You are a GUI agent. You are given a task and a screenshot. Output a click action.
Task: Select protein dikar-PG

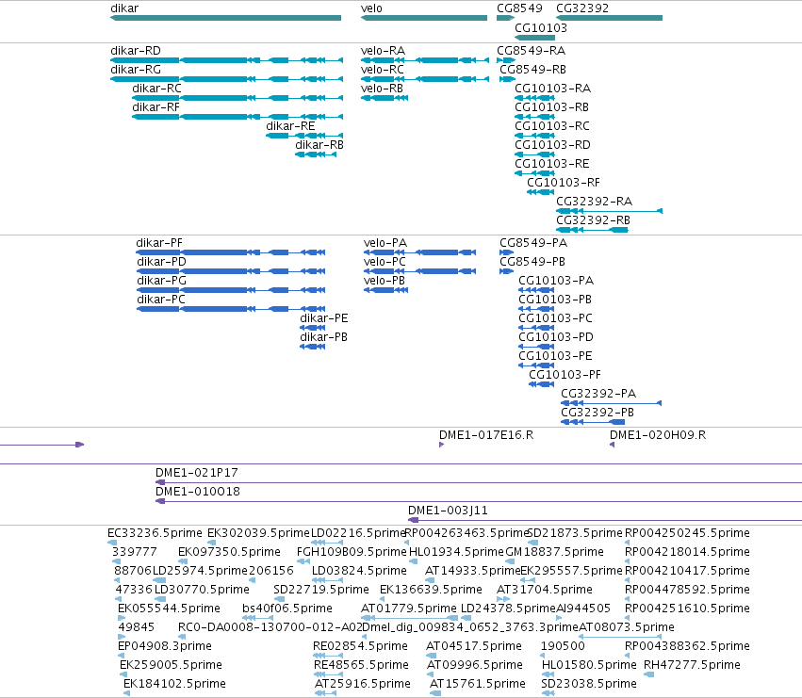pyautogui.click(x=231, y=290)
